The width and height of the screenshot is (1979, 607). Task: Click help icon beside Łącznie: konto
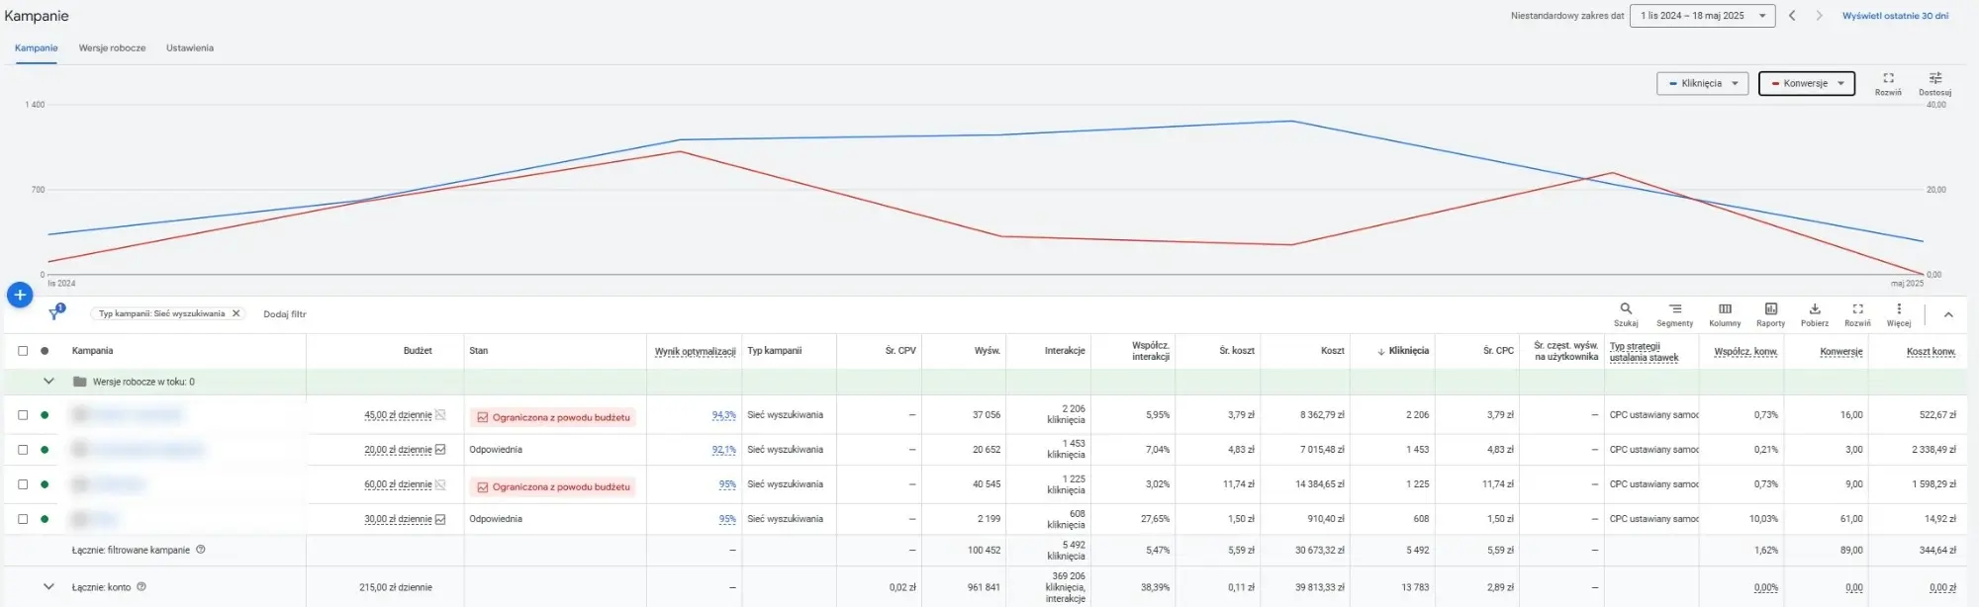point(141,586)
